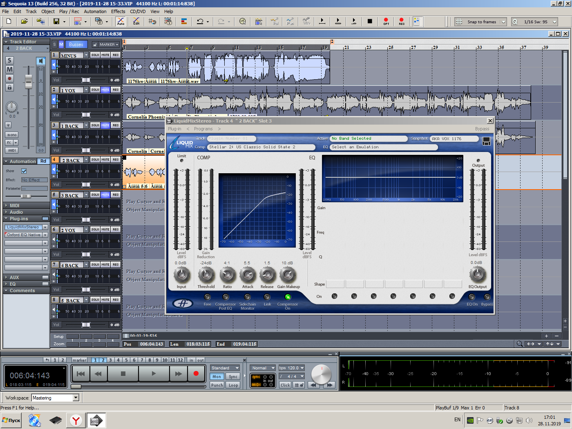The width and height of the screenshot is (572, 429).
Task: Open the crossfade Edit toolbar icon
Action: click(136, 21)
